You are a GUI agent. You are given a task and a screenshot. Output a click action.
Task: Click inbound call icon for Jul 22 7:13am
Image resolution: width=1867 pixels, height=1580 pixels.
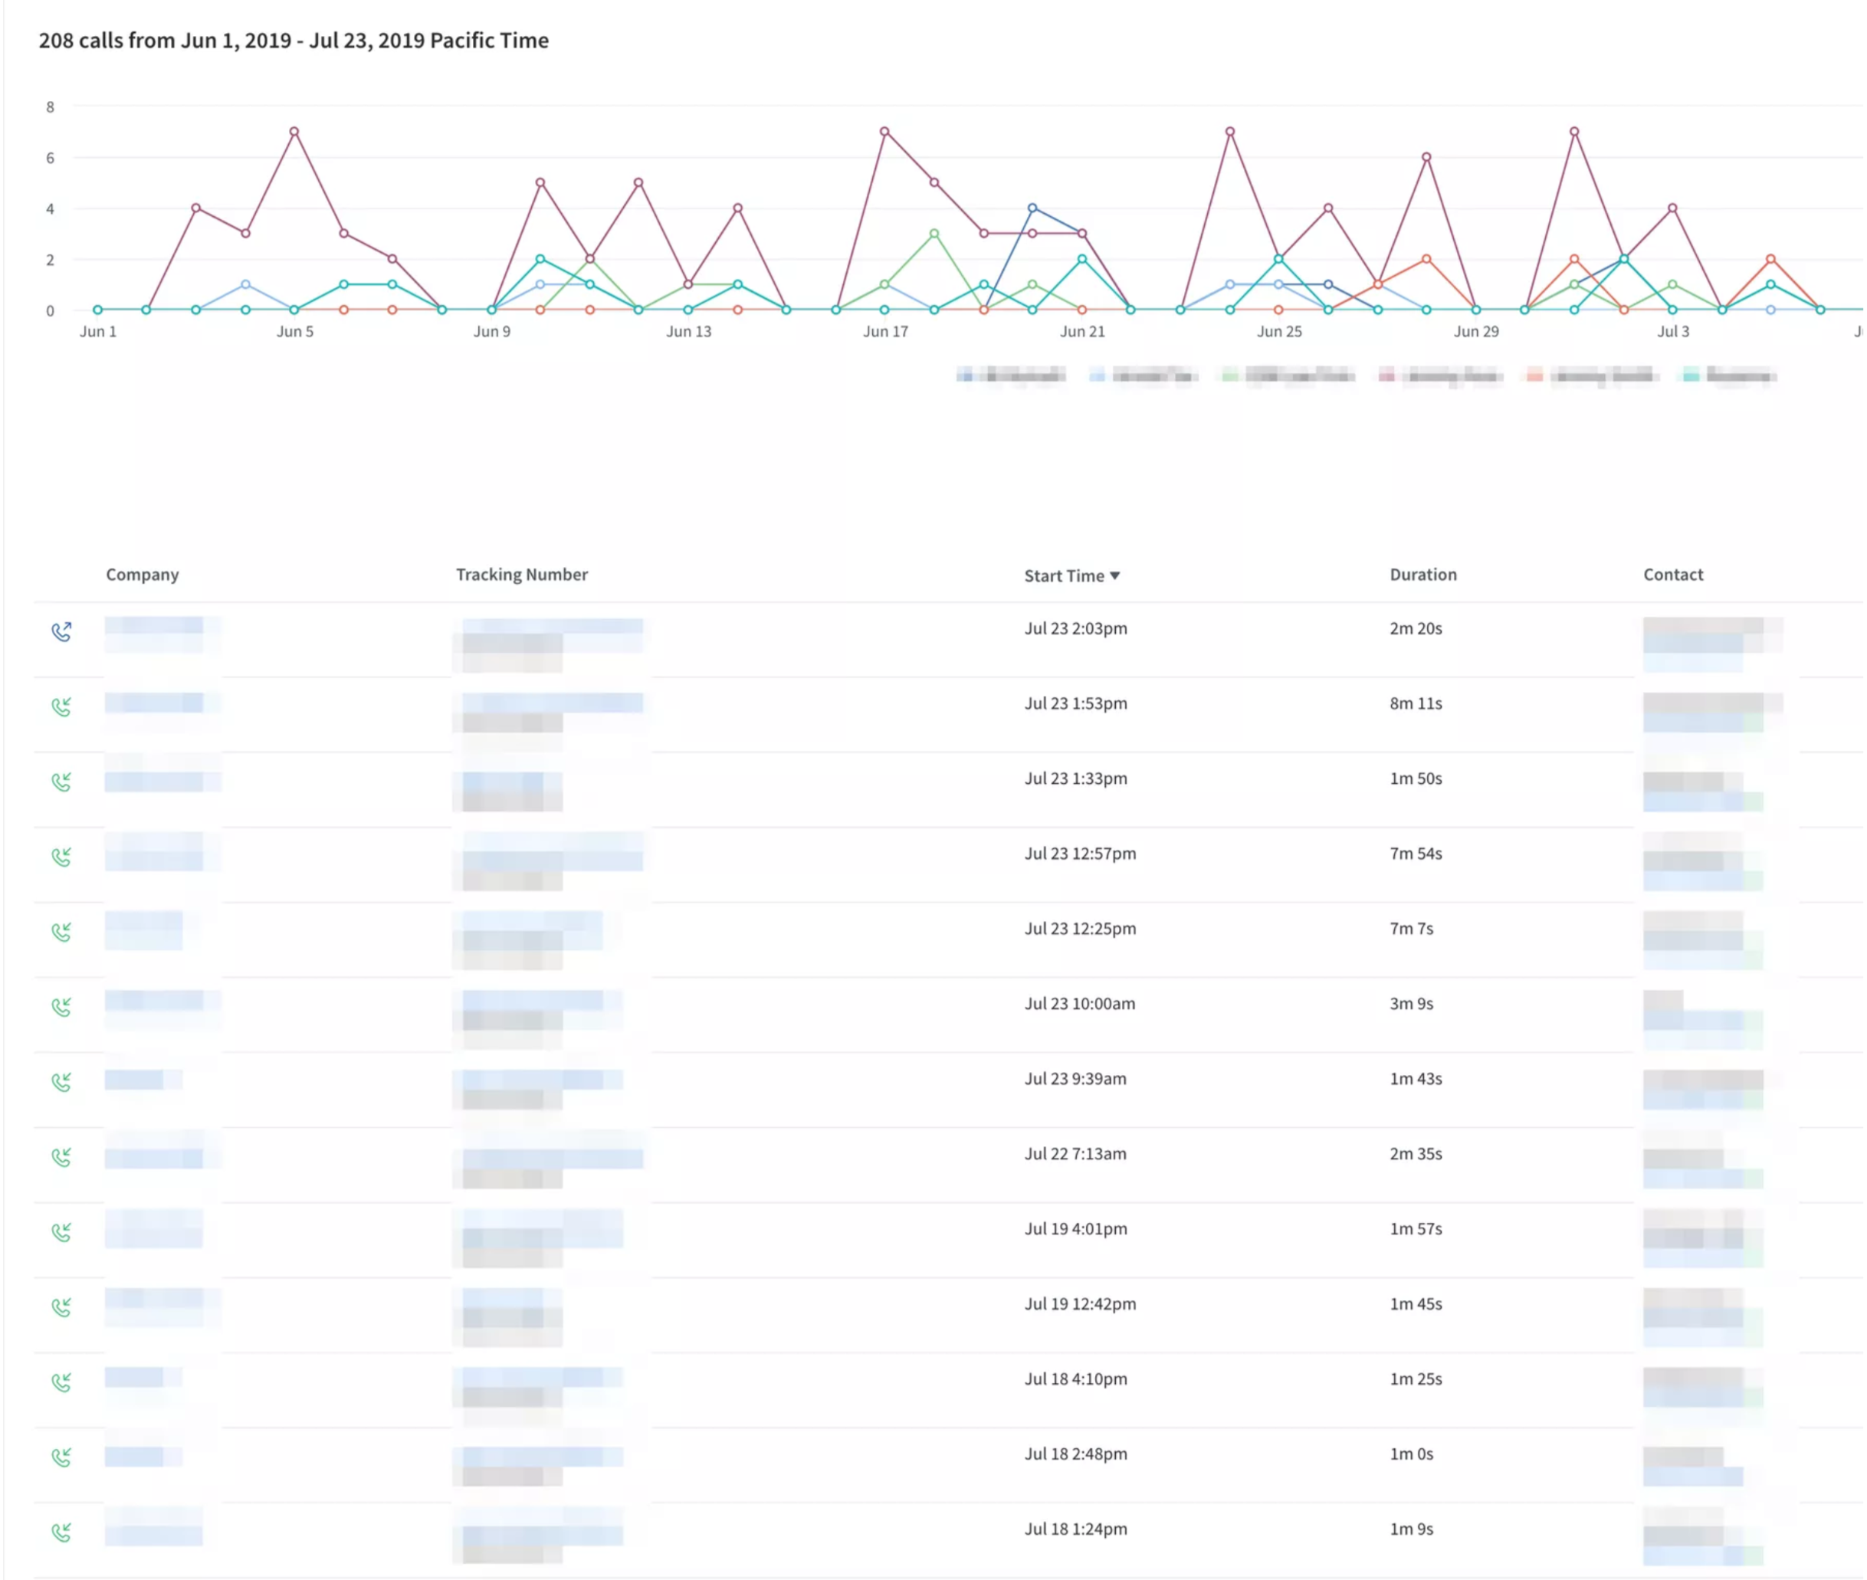point(61,1158)
